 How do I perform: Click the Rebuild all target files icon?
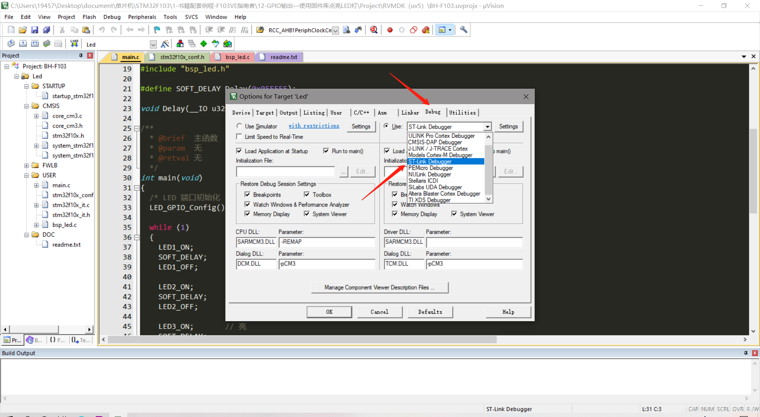(35, 44)
